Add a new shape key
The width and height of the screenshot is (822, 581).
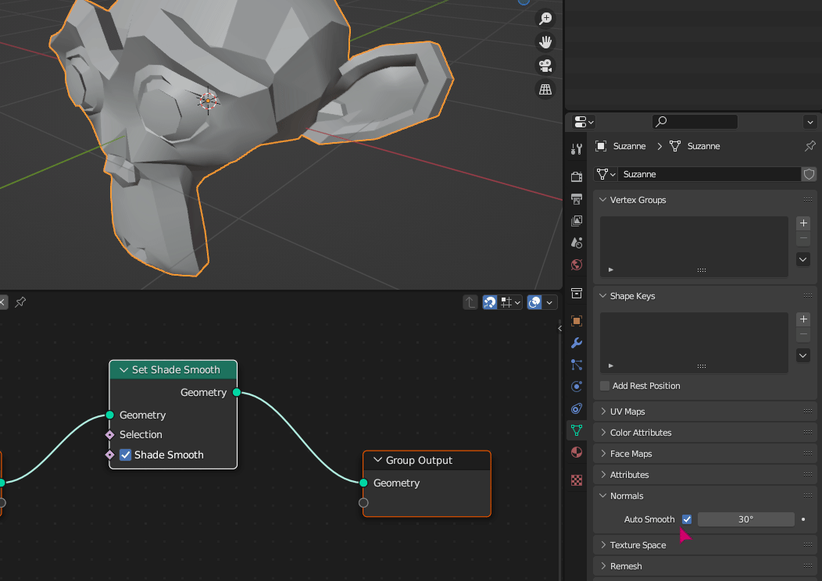tap(803, 319)
